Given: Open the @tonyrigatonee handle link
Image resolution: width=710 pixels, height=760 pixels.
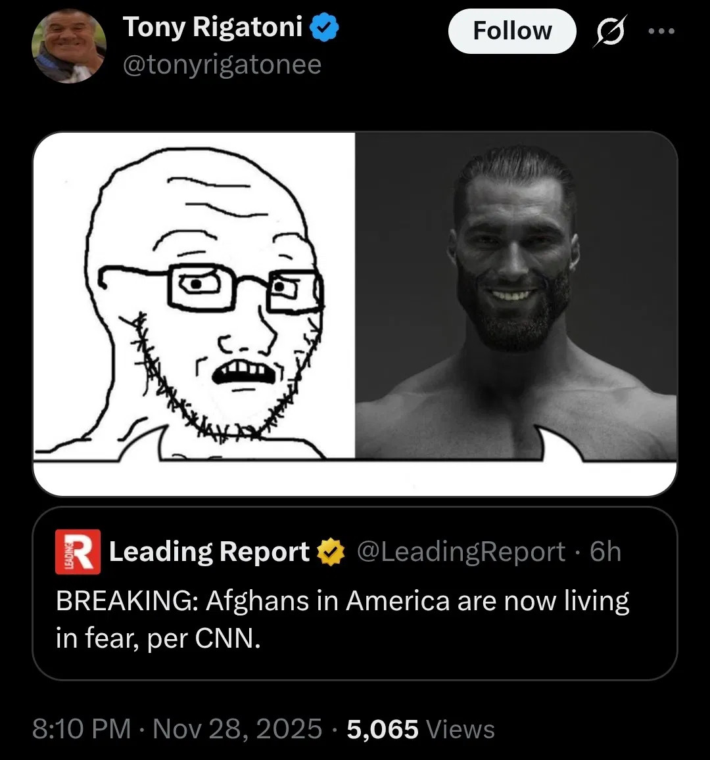Looking at the screenshot, I should [x=222, y=64].
